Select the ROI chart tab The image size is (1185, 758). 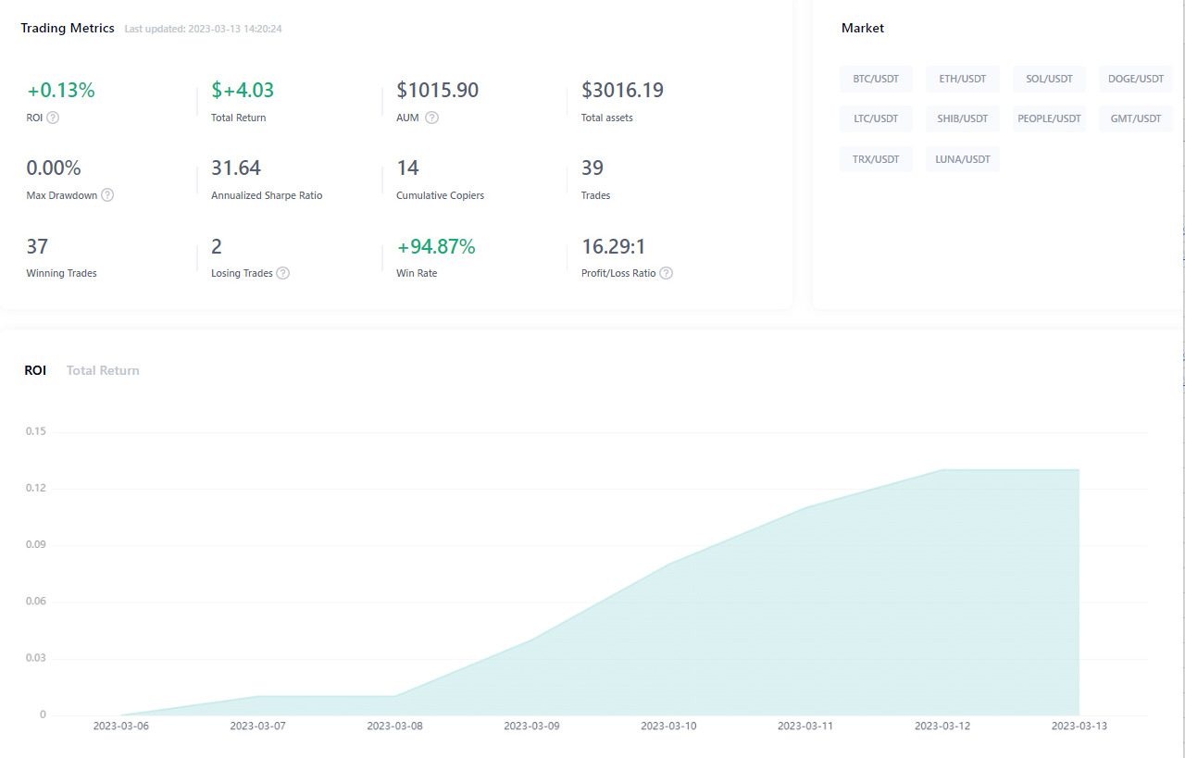click(x=35, y=370)
